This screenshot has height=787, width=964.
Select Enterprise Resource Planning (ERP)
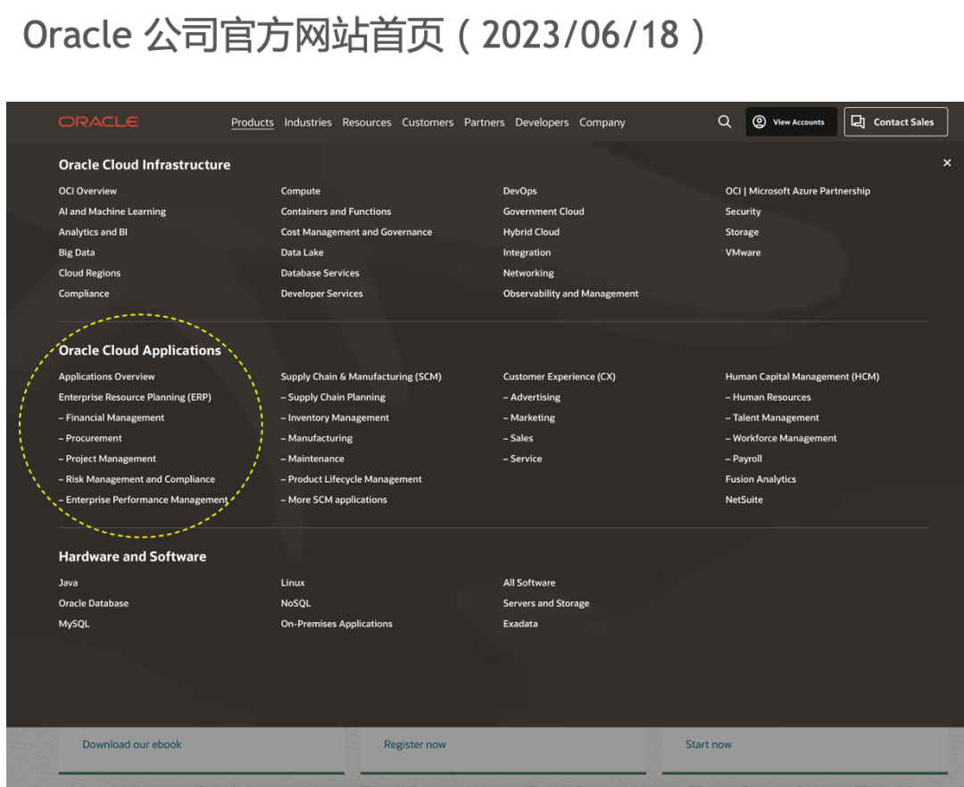(x=136, y=397)
